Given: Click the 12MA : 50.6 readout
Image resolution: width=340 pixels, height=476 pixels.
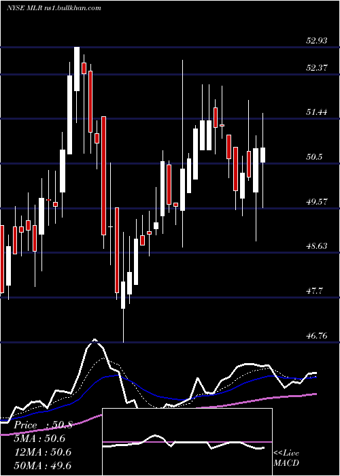Looking at the screenshot, I should click(42, 452).
